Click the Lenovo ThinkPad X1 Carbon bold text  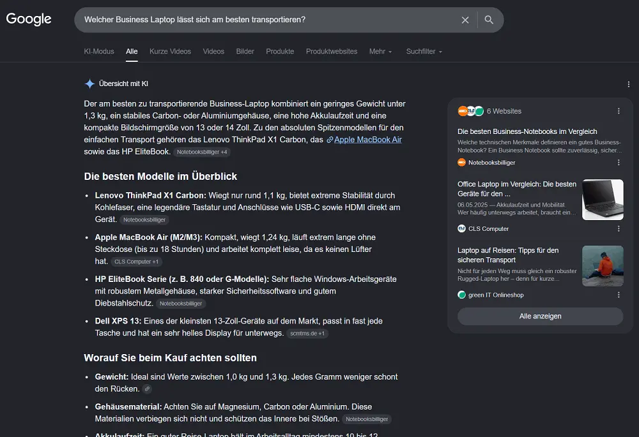(150, 196)
